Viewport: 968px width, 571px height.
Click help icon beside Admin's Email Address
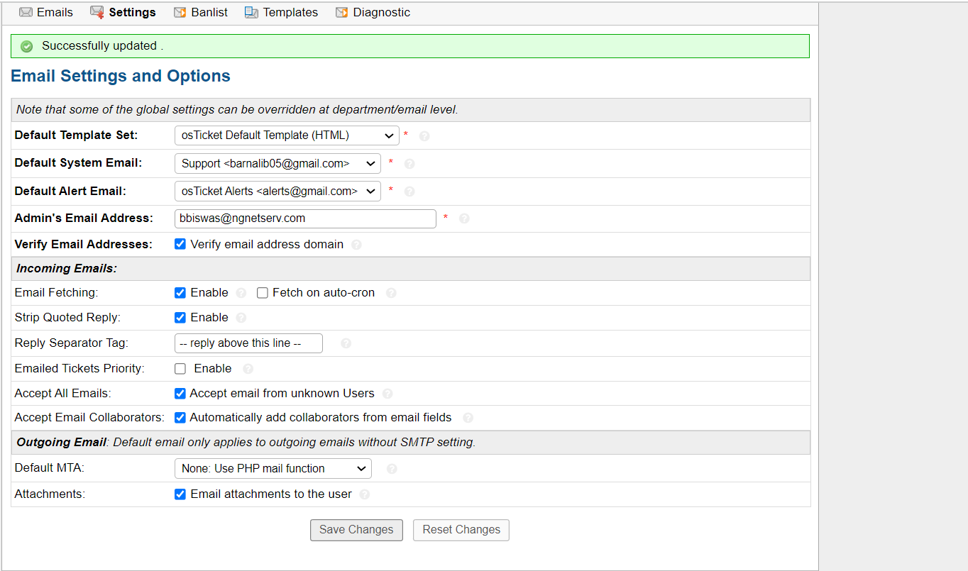pos(464,218)
